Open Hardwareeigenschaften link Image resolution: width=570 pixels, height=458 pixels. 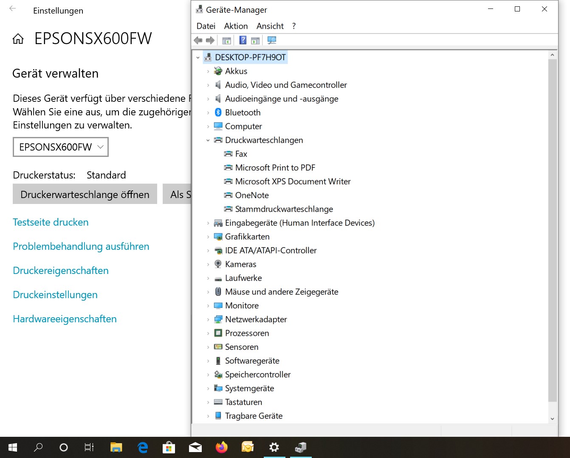(x=65, y=319)
